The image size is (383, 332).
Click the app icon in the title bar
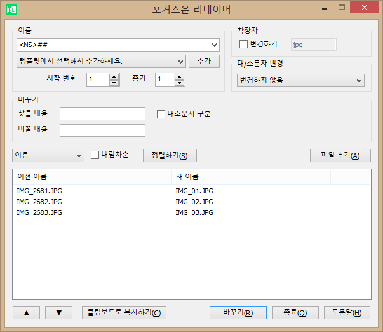click(x=11, y=9)
